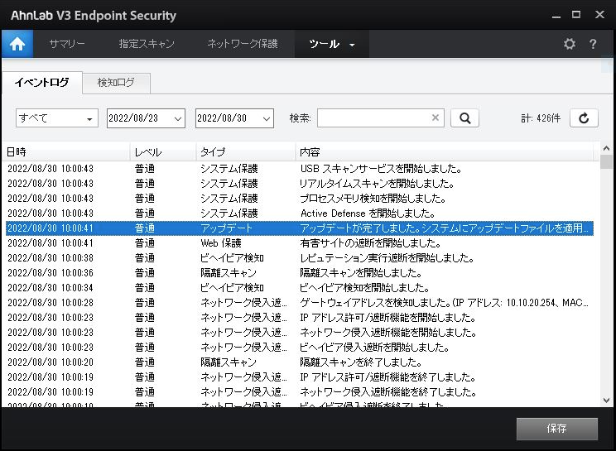Open help with the question mark icon
Image resolution: width=616 pixels, height=451 pixels.
click(593, 44)
